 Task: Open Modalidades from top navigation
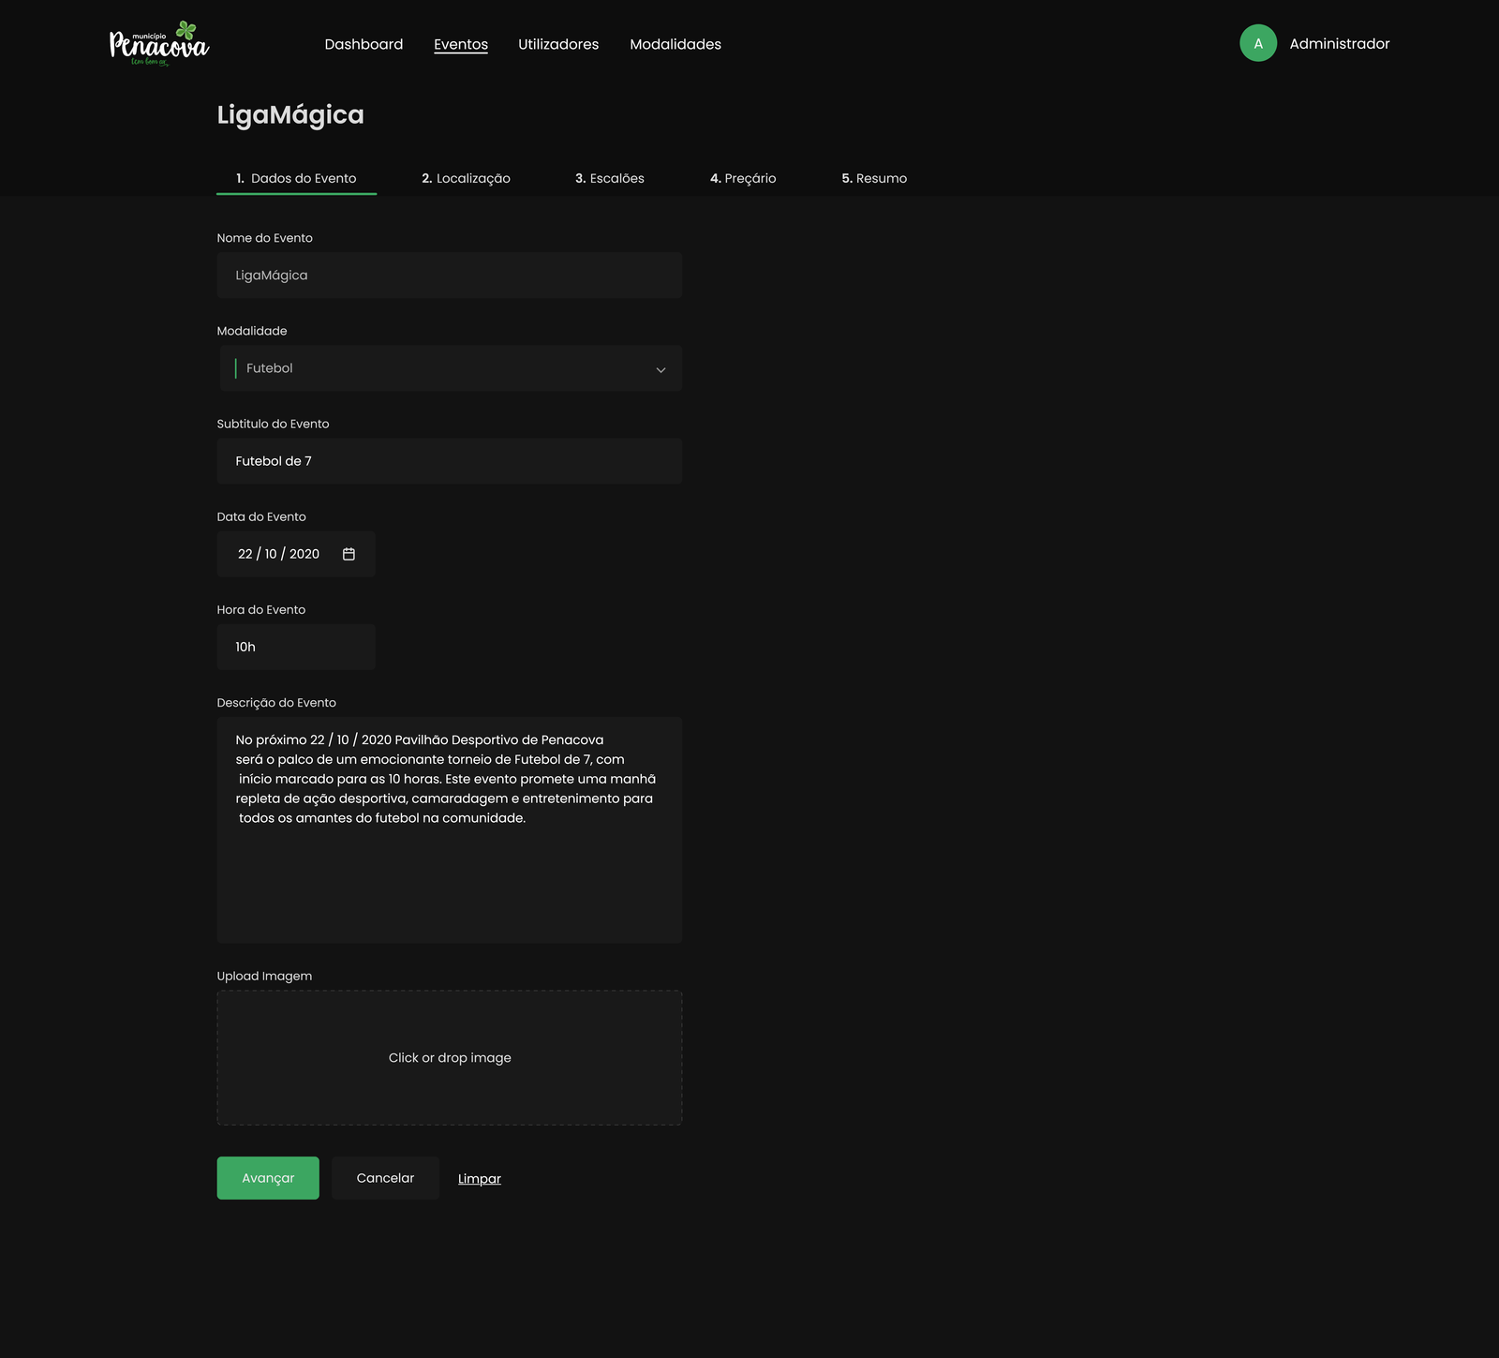click(675, 44)
